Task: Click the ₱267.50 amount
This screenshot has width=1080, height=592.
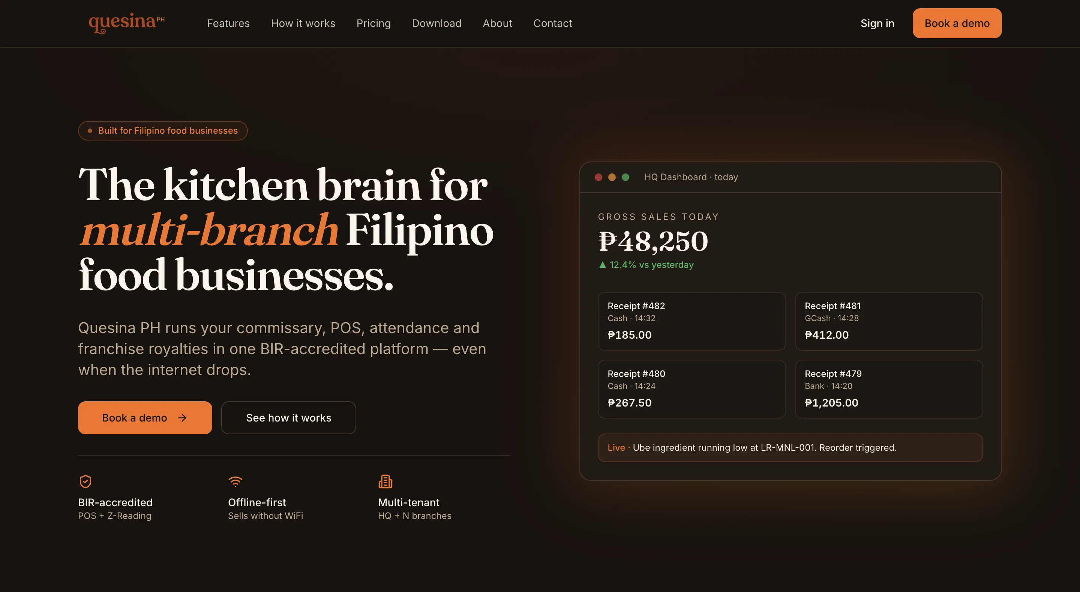Action: click(x=629, y=403)
